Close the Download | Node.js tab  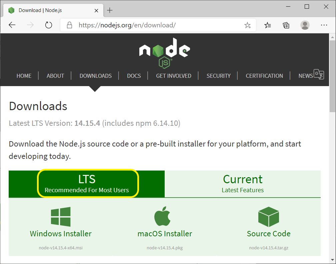[96, 11]
